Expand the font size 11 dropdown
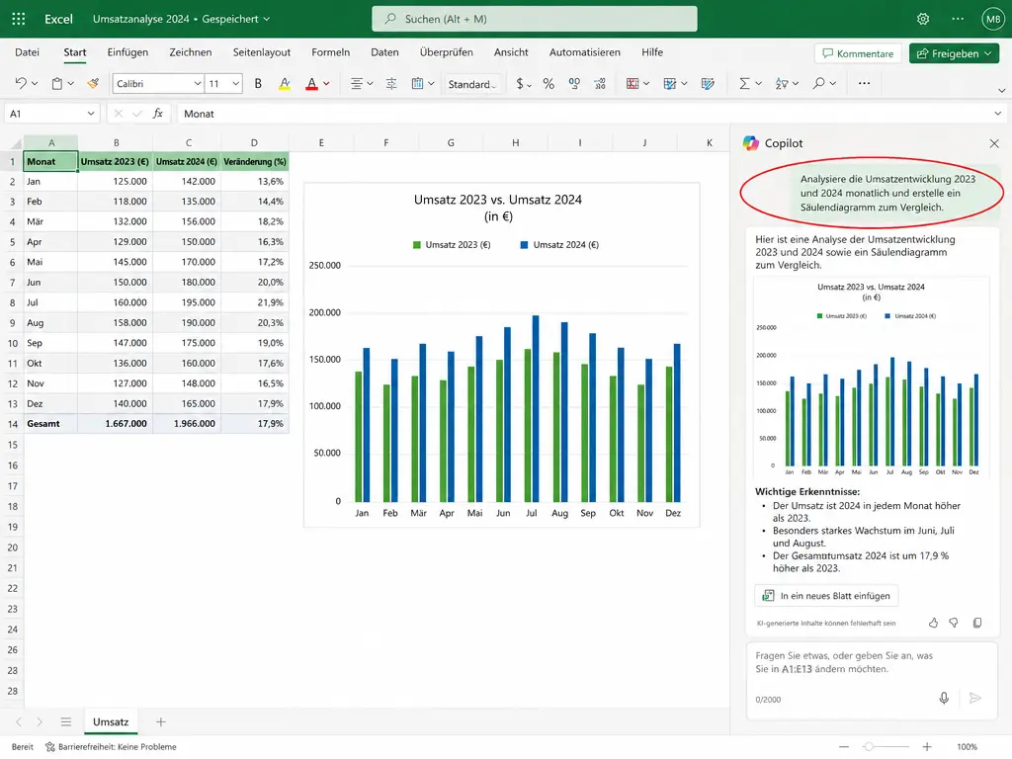The height and width of the screenshot is (759, 1012). (235, 83)
